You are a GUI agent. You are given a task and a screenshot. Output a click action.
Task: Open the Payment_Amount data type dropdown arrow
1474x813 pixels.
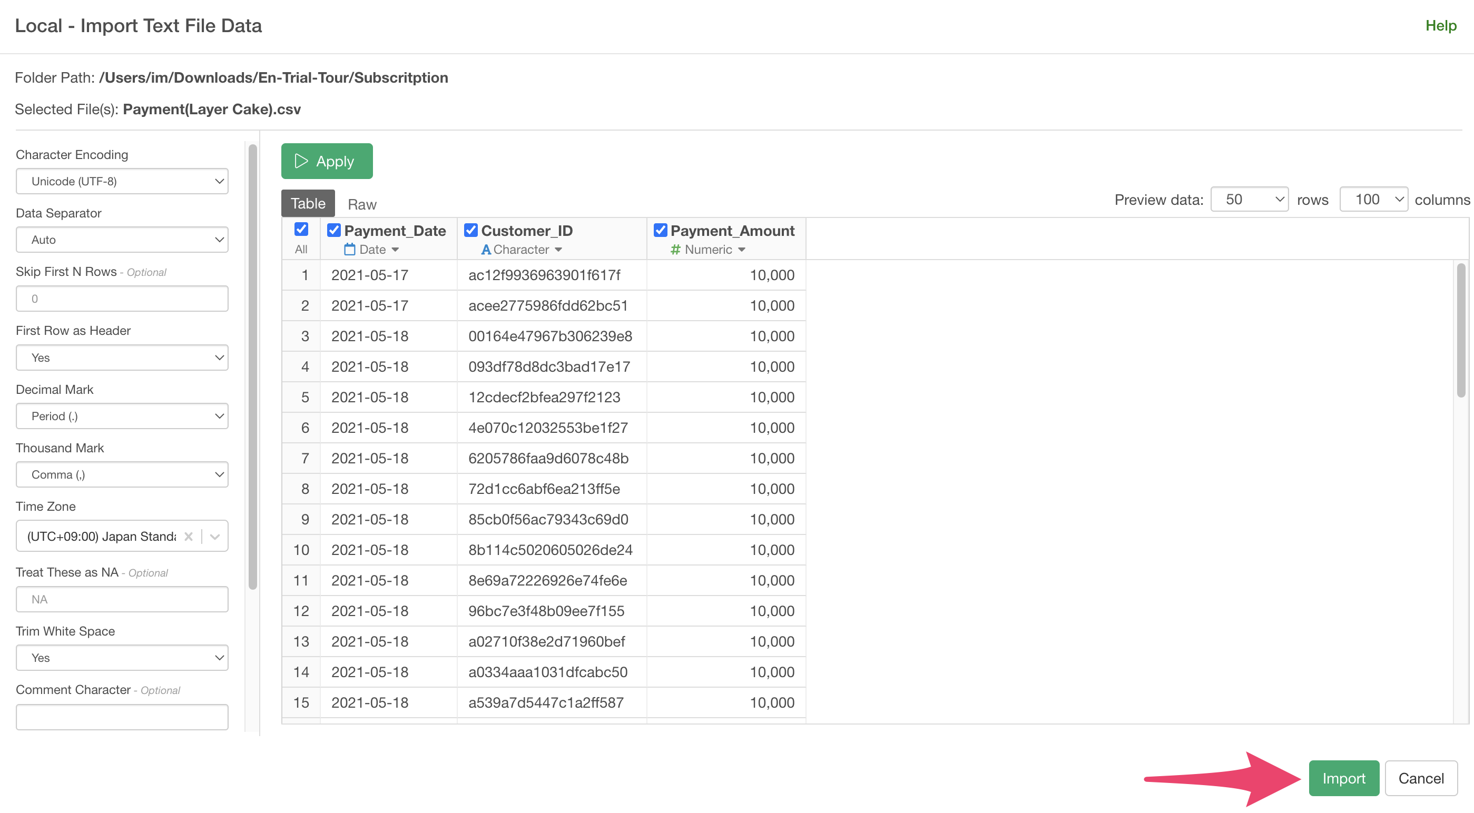(742, 250)
